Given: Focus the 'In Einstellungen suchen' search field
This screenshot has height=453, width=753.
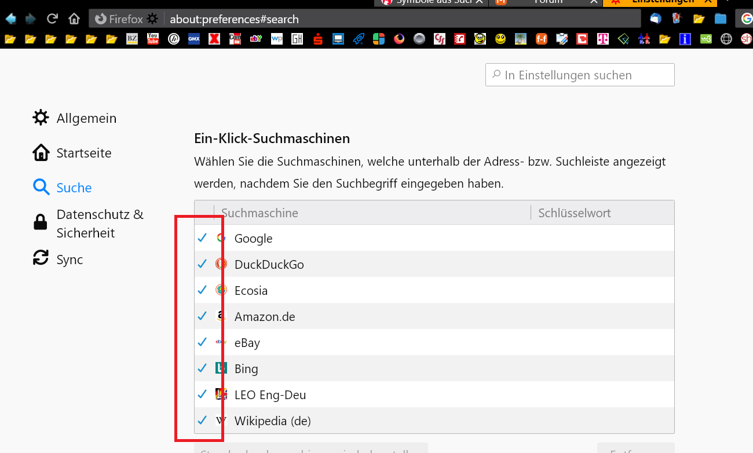Looking at the screenshot, I should pos(580,75).
